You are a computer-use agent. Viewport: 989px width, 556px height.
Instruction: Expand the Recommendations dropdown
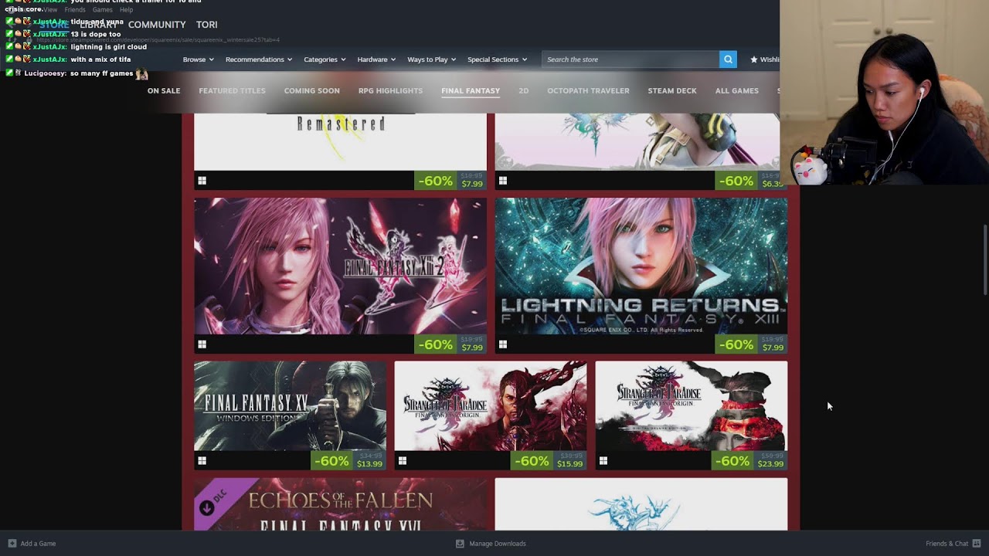pyautogui.click(x=259, y=59)
